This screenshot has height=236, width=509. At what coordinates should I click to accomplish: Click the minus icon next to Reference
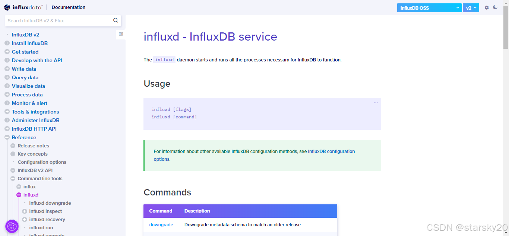pyautogui.click(x=6, y=137)
